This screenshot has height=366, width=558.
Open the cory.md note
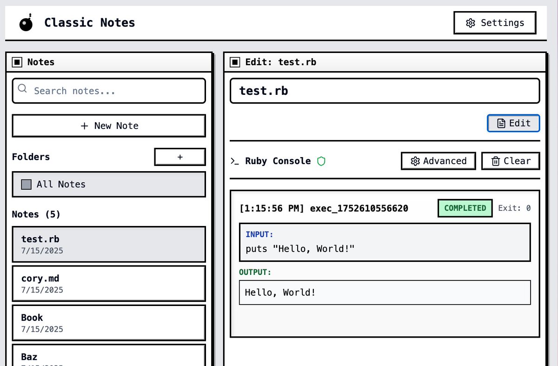tap(109, 284)
